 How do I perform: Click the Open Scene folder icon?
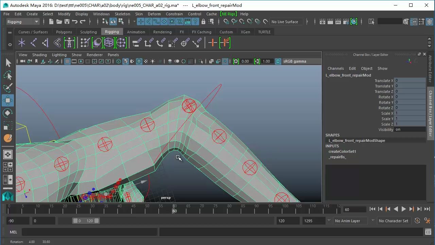59,22
